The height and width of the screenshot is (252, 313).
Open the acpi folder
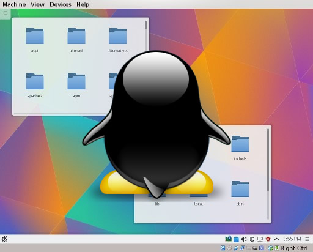[35, 40]
